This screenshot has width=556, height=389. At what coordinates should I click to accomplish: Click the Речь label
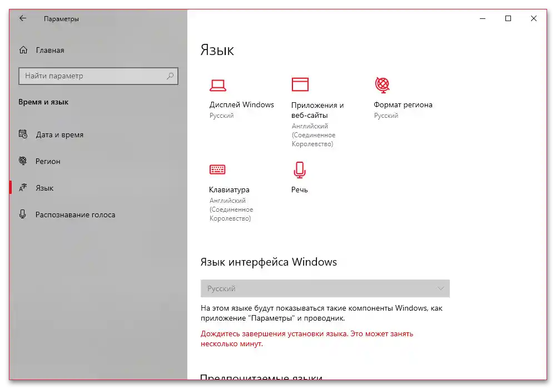click(x=300, y=190)
